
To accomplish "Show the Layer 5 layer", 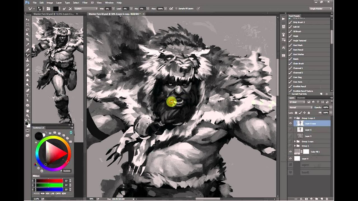I will click(x=290, y=136).
